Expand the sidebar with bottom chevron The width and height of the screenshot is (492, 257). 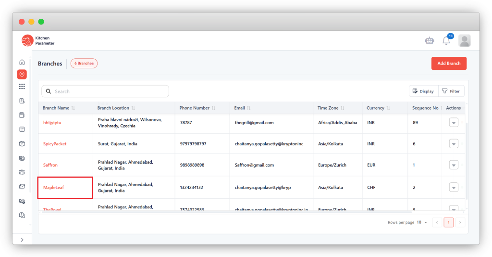coord(22,239)
